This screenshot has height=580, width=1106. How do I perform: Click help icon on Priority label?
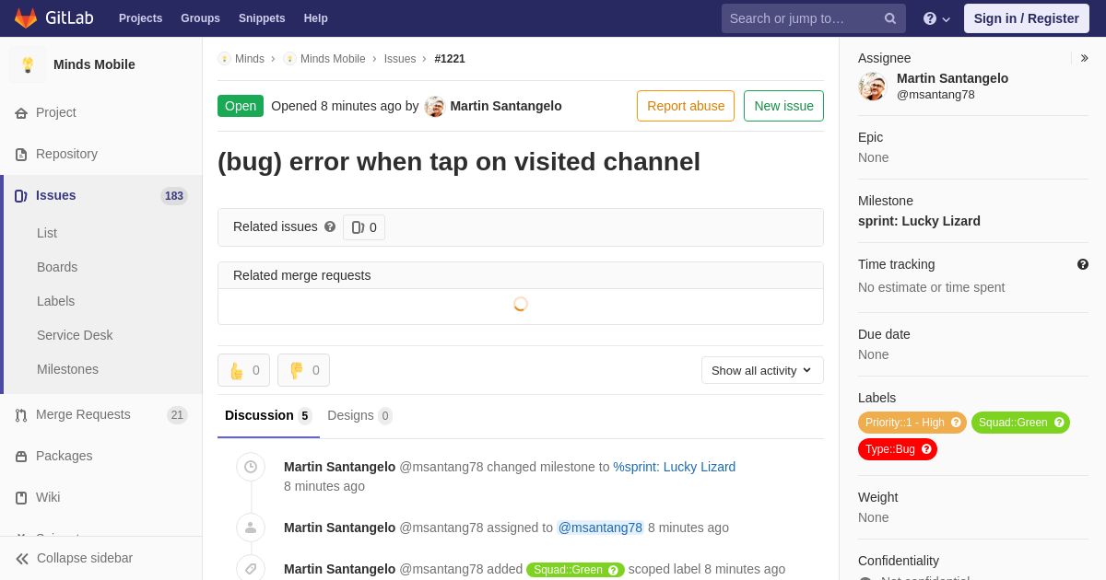point(956,423)
